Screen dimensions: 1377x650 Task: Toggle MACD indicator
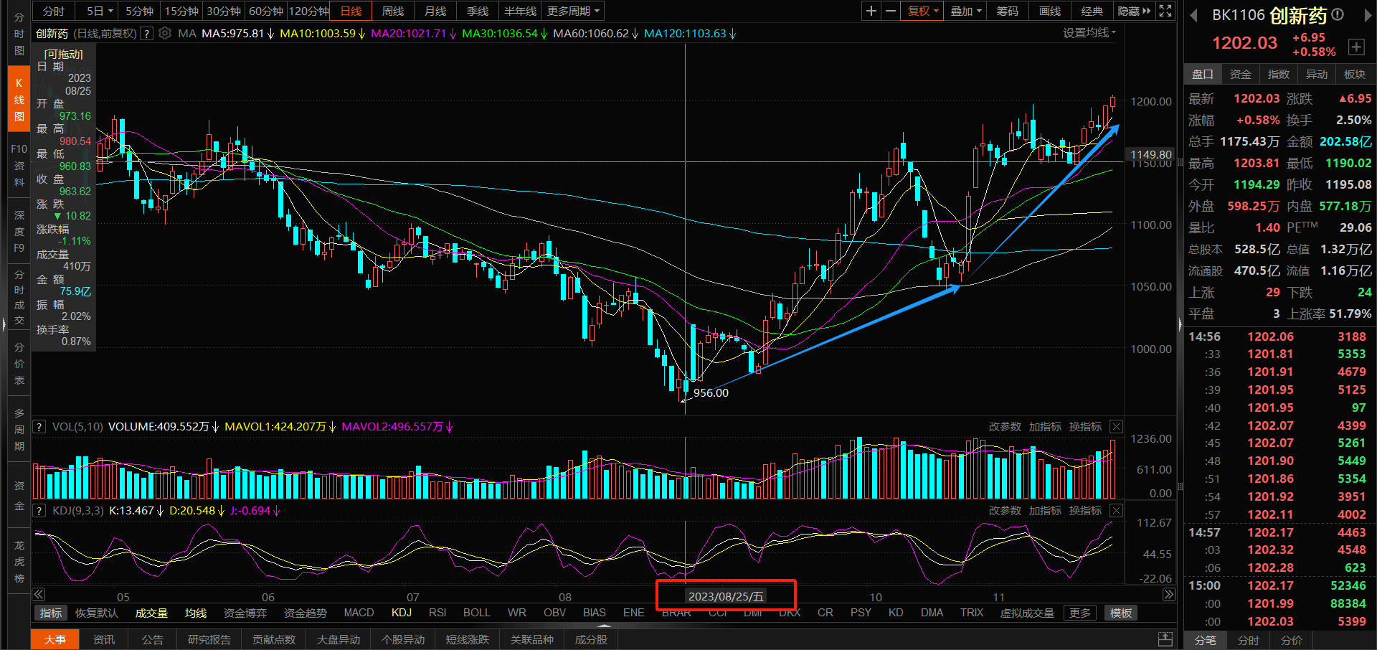(359, 613)
